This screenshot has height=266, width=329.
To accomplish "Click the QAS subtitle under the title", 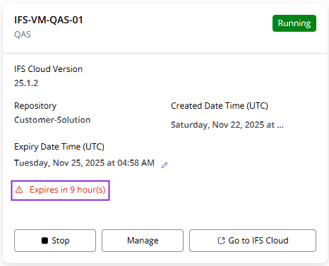I will pos(23,35).
